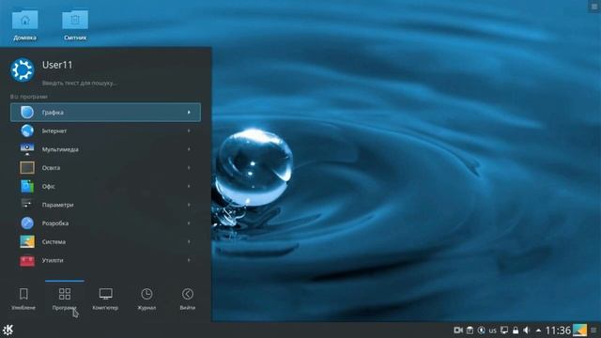Click the User11 avatar icon
Viewport: 601px width, 338px height.
pyautogui.click(x=23, y=69)
